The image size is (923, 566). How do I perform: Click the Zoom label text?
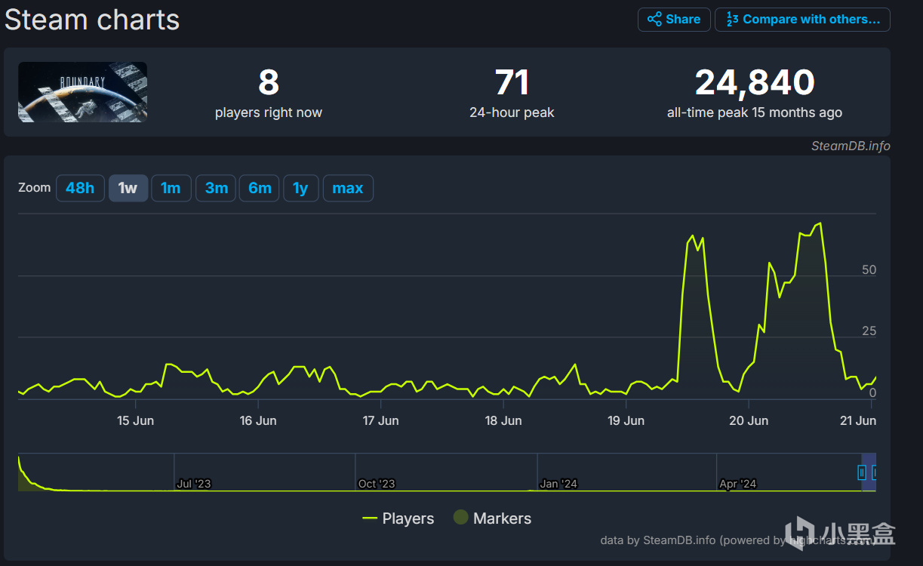coord(35,187)
